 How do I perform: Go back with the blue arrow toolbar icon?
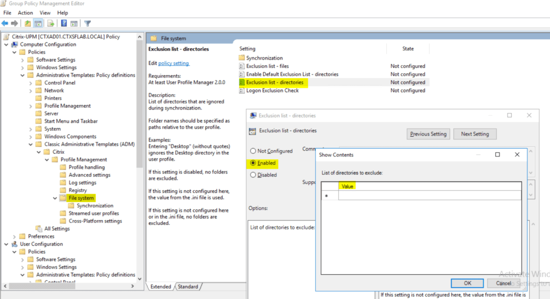click(x=5, y=24)
